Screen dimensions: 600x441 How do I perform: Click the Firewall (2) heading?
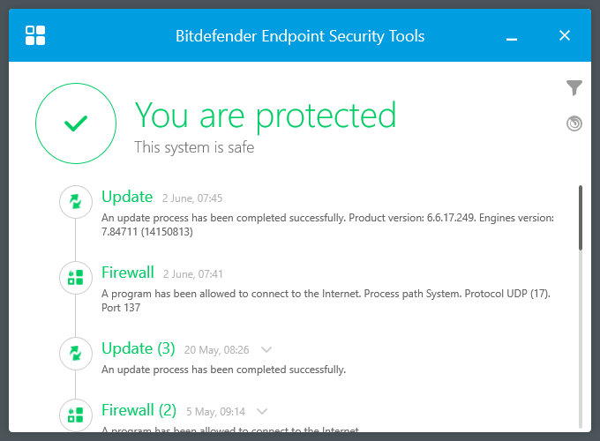[x=139, y=410]
